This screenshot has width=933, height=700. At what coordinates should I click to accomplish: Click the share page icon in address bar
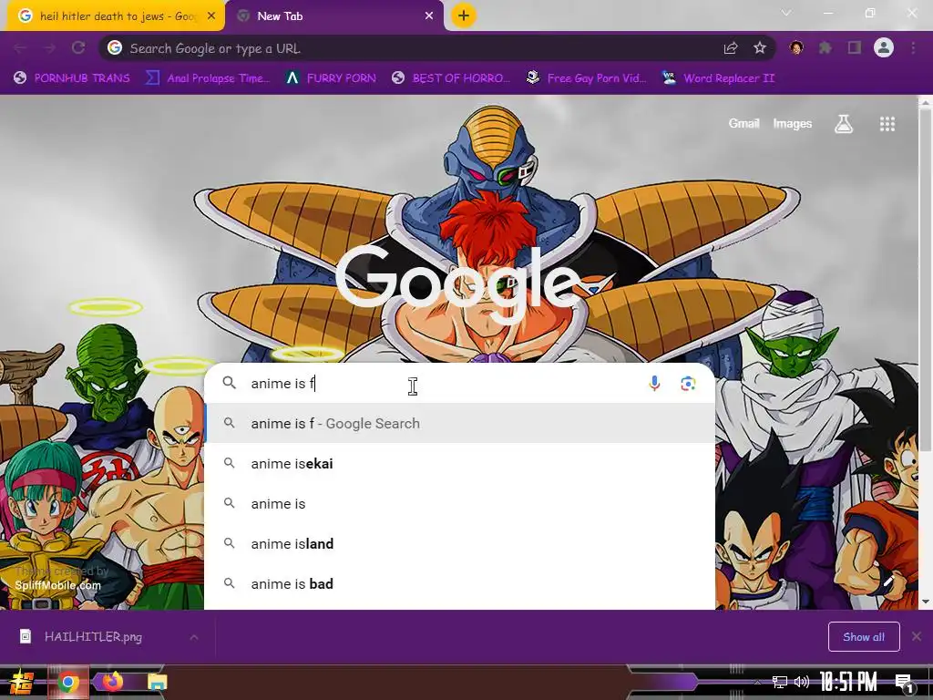(x=731, y=48)
